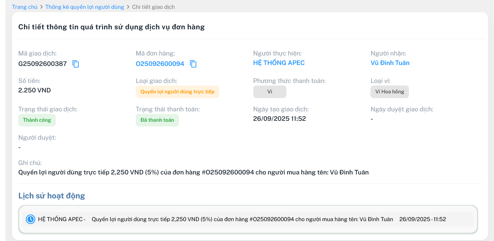This screenshot has width=494, height=241.
Task: Click the Quyền lợi người dùng trực tiếp badge
Action: click(x=177, y=92)
